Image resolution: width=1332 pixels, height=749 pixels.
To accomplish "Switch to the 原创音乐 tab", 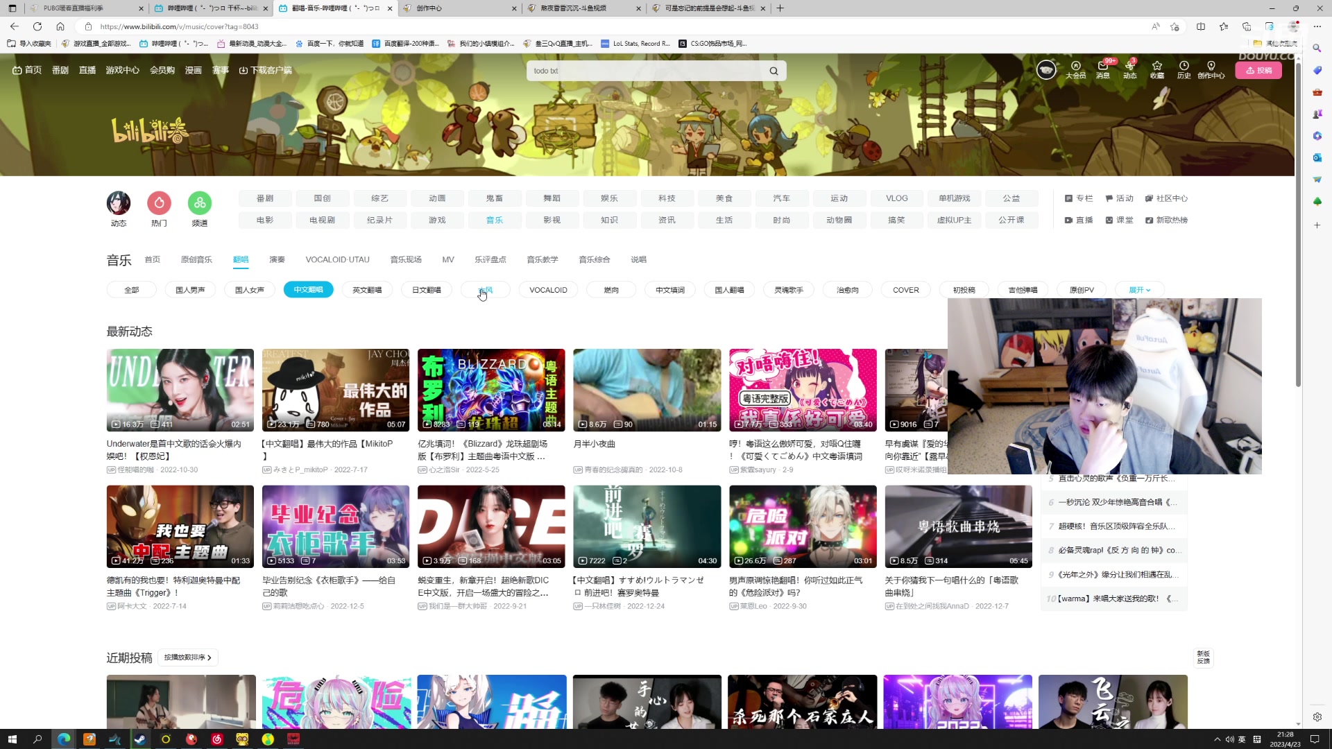I will click(196, 259).
